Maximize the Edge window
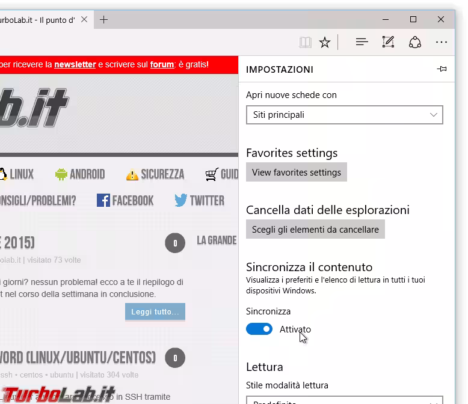The width and height of the screenshot is (468, 404). click(x=413, y=20)
